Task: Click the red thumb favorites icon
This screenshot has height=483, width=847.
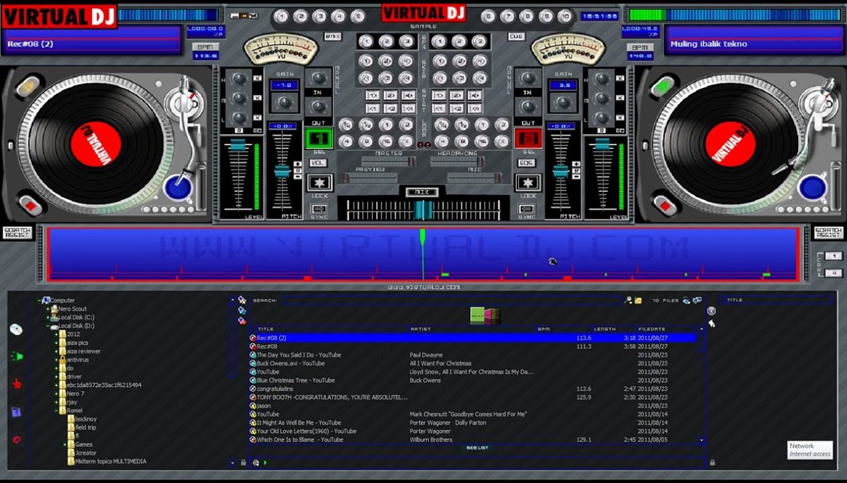Action: 17,384
